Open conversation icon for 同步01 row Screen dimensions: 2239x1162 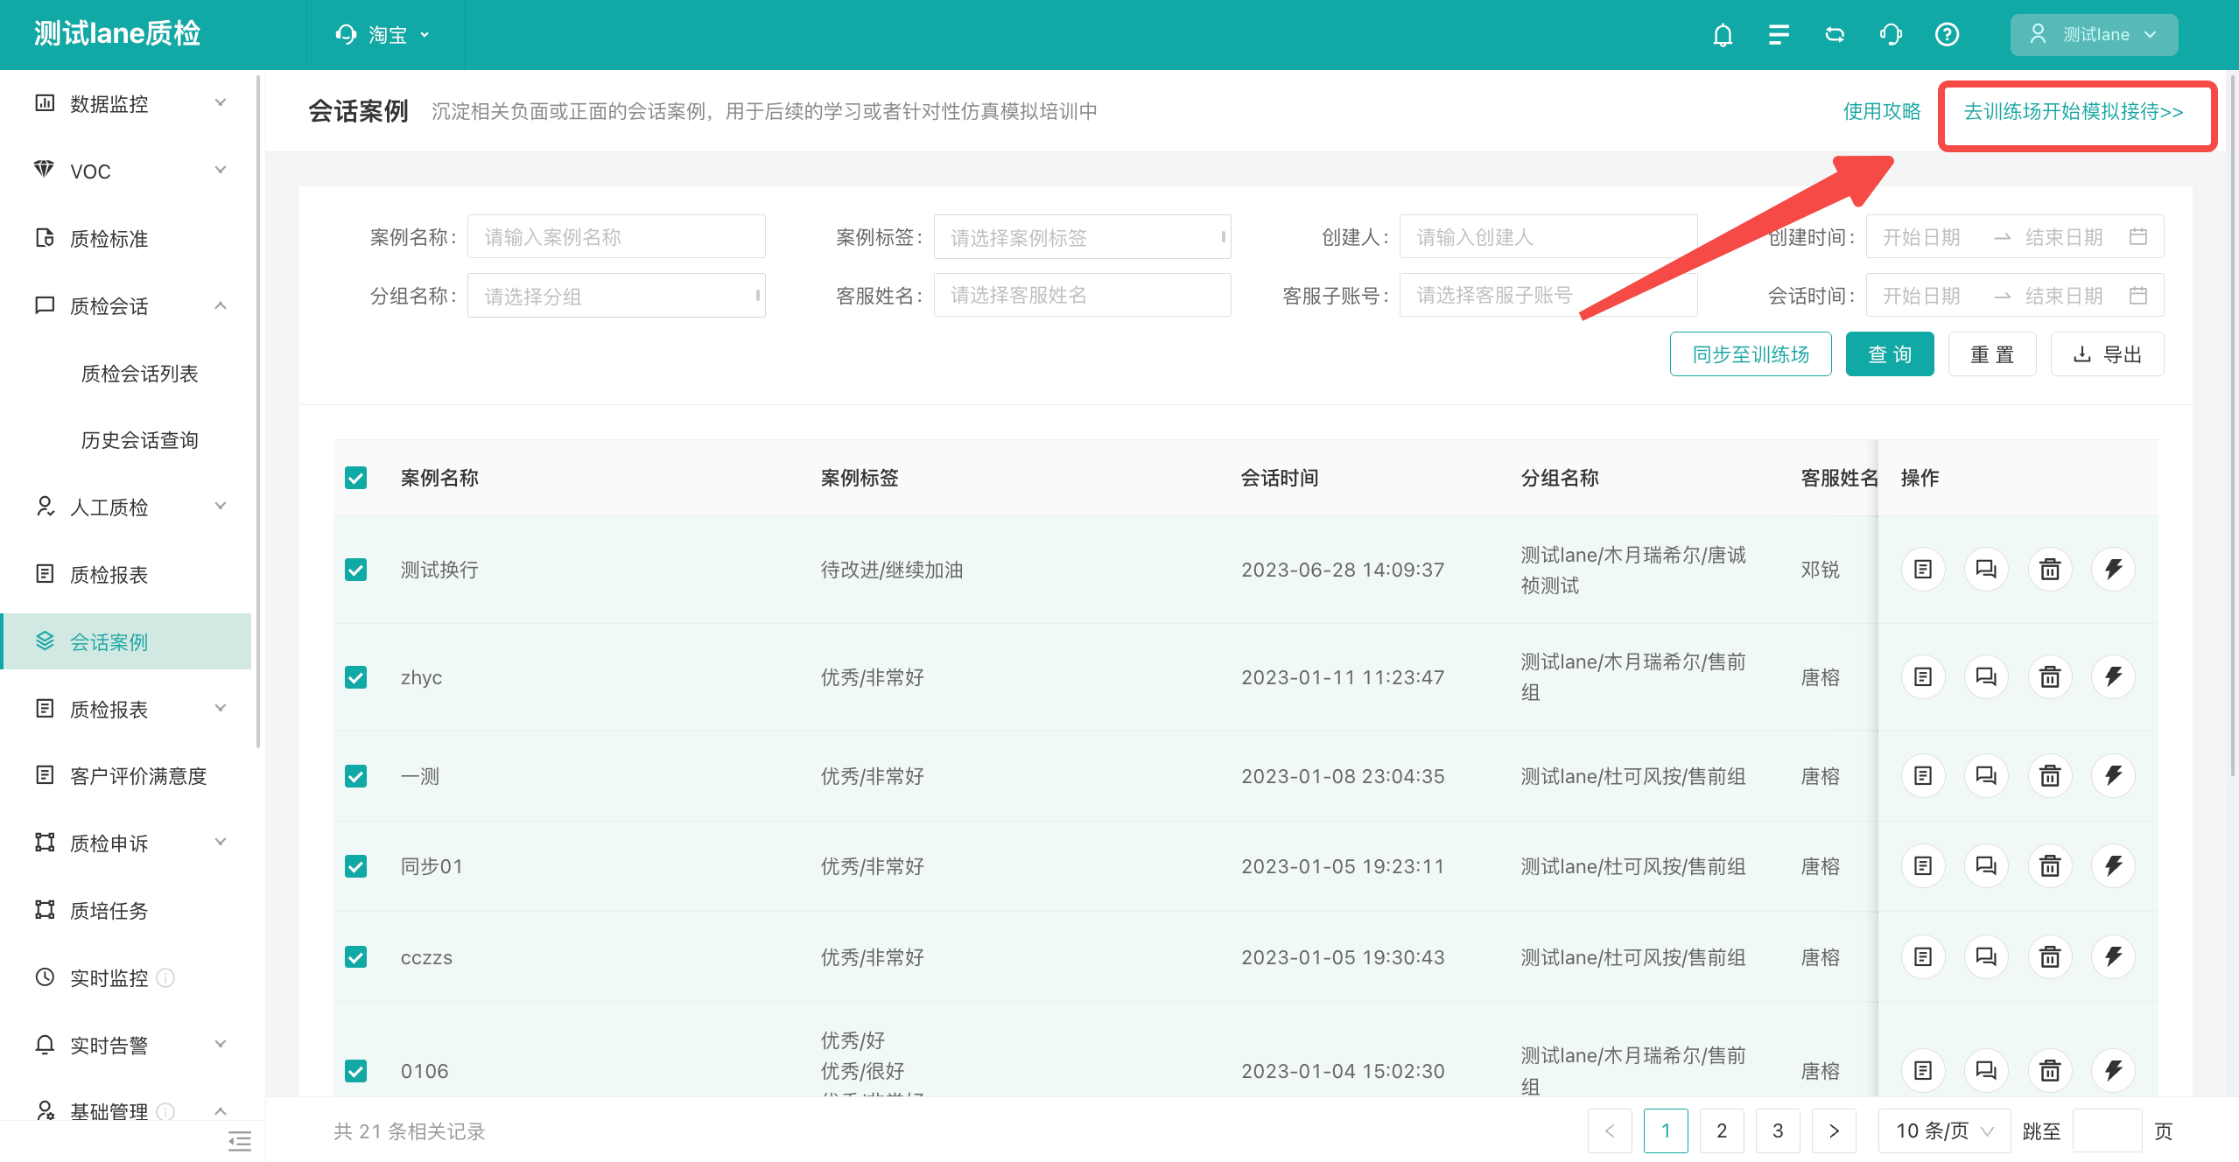click(x=1986, y=865)
